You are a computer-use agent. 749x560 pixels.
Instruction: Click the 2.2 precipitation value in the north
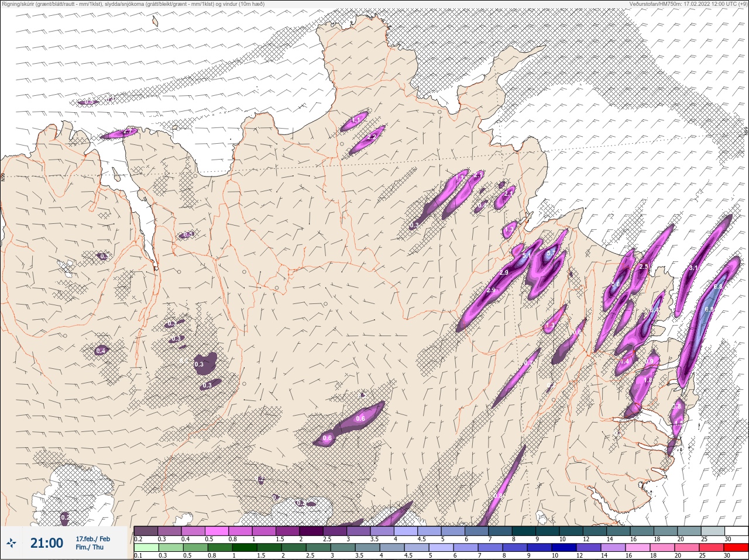pyautogui.click(x=371, y=138)
